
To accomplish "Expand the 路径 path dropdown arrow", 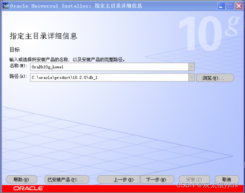I will (x=191, y=77).
